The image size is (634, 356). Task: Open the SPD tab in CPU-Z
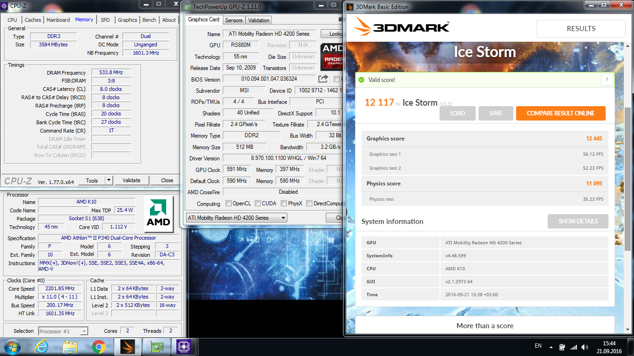point(105,20)
